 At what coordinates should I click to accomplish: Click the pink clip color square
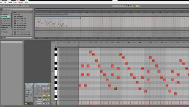pyautogui.click(x=36, y=28)
